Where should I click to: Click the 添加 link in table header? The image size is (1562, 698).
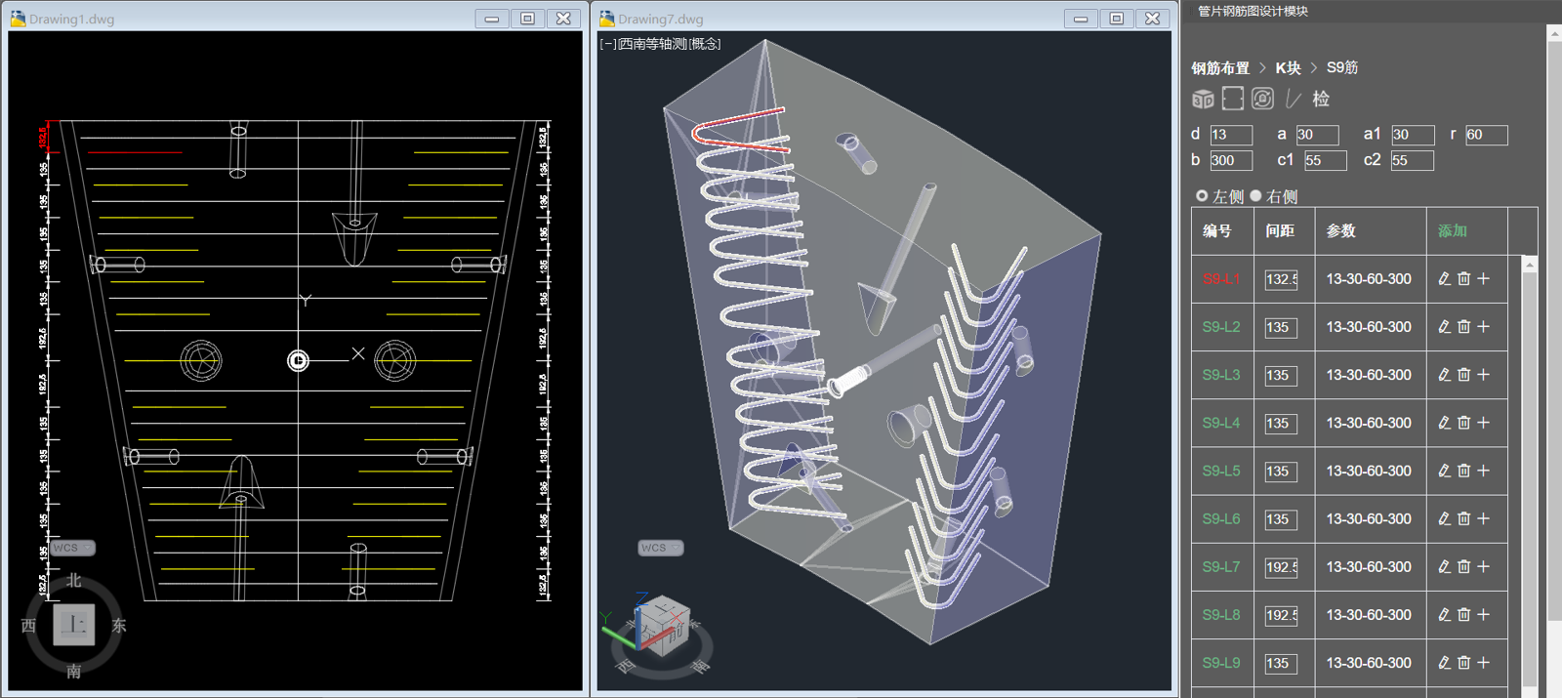pos(1453,231)
